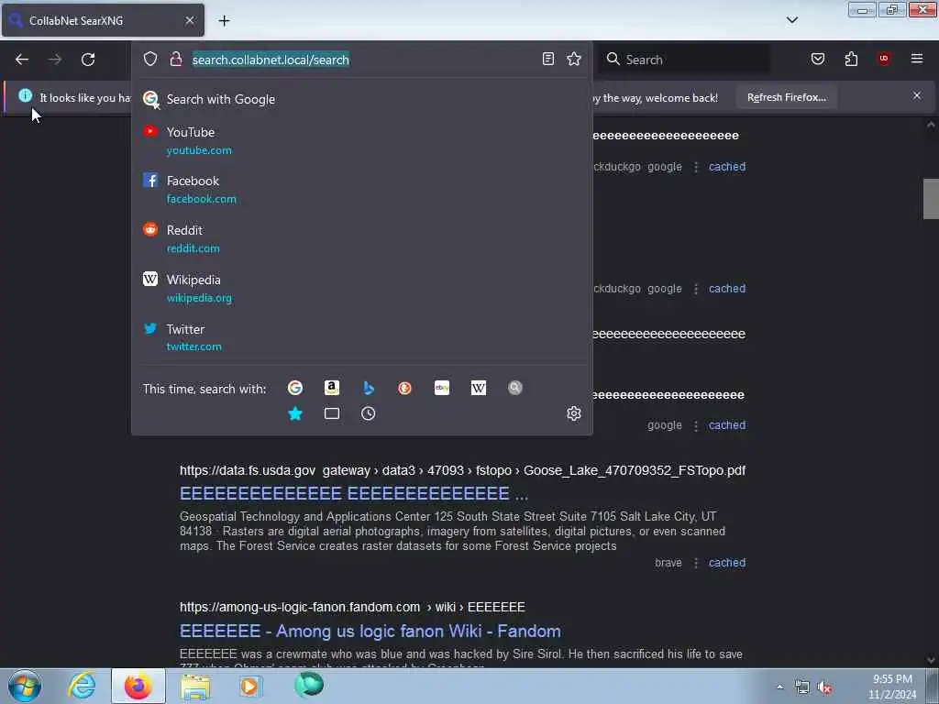Open the brave result's more options dots
Viewport: 939px width, 704px height.
click(x=696, y=563)
